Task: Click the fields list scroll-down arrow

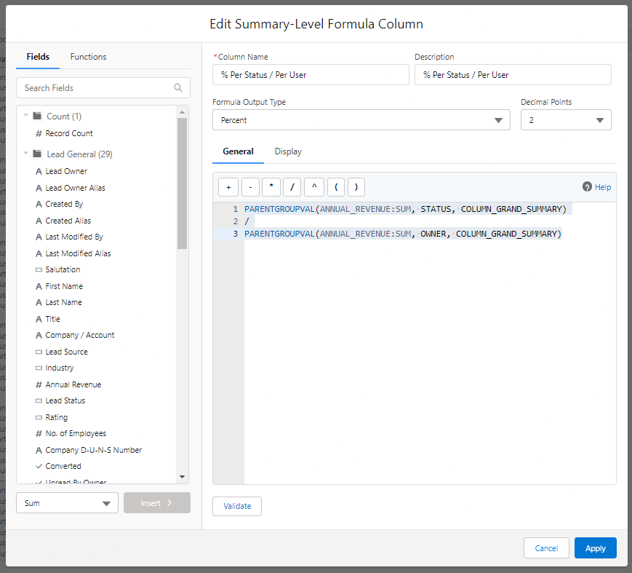Action: tap(183, 477)
